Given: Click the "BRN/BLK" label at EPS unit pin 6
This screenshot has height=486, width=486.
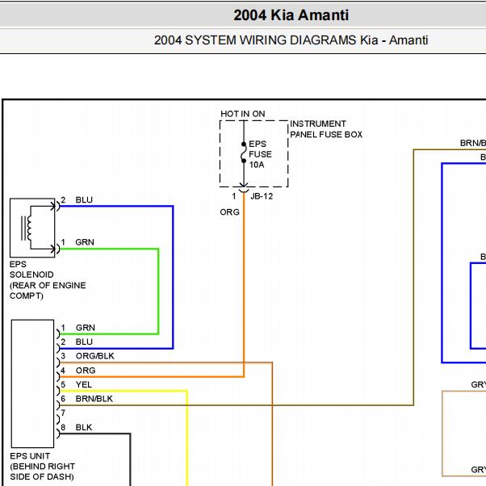Looking at the screenshot, I should point(94,399).
